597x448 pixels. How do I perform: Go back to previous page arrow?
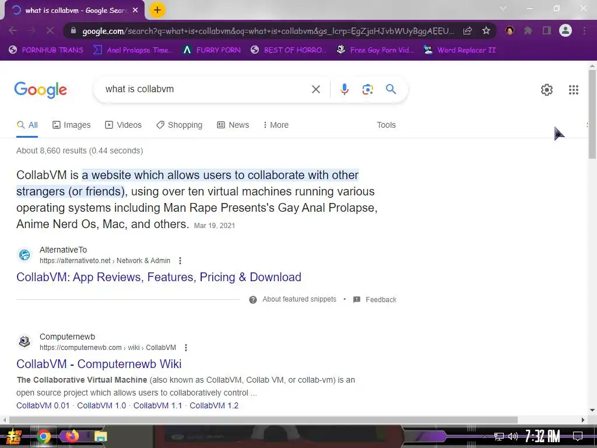[x=13, y=31]
